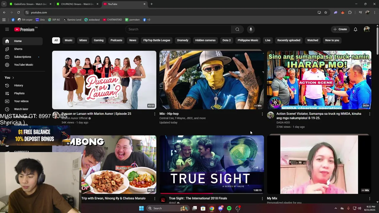Show hidden system tray icons
This screenshot has height=213, width=379.
click(335, 208)
